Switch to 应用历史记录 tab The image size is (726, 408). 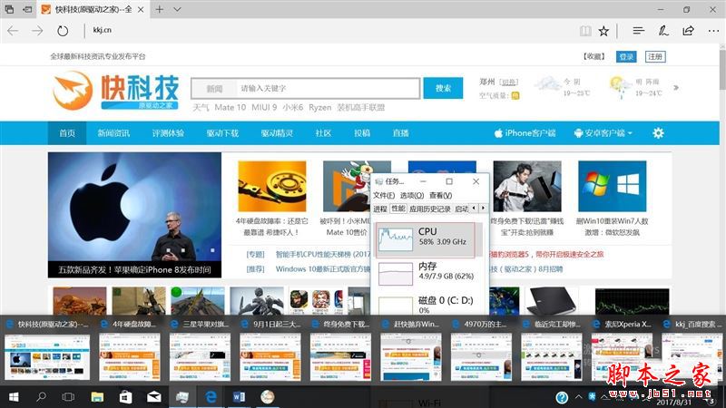(x=429, y=209)
